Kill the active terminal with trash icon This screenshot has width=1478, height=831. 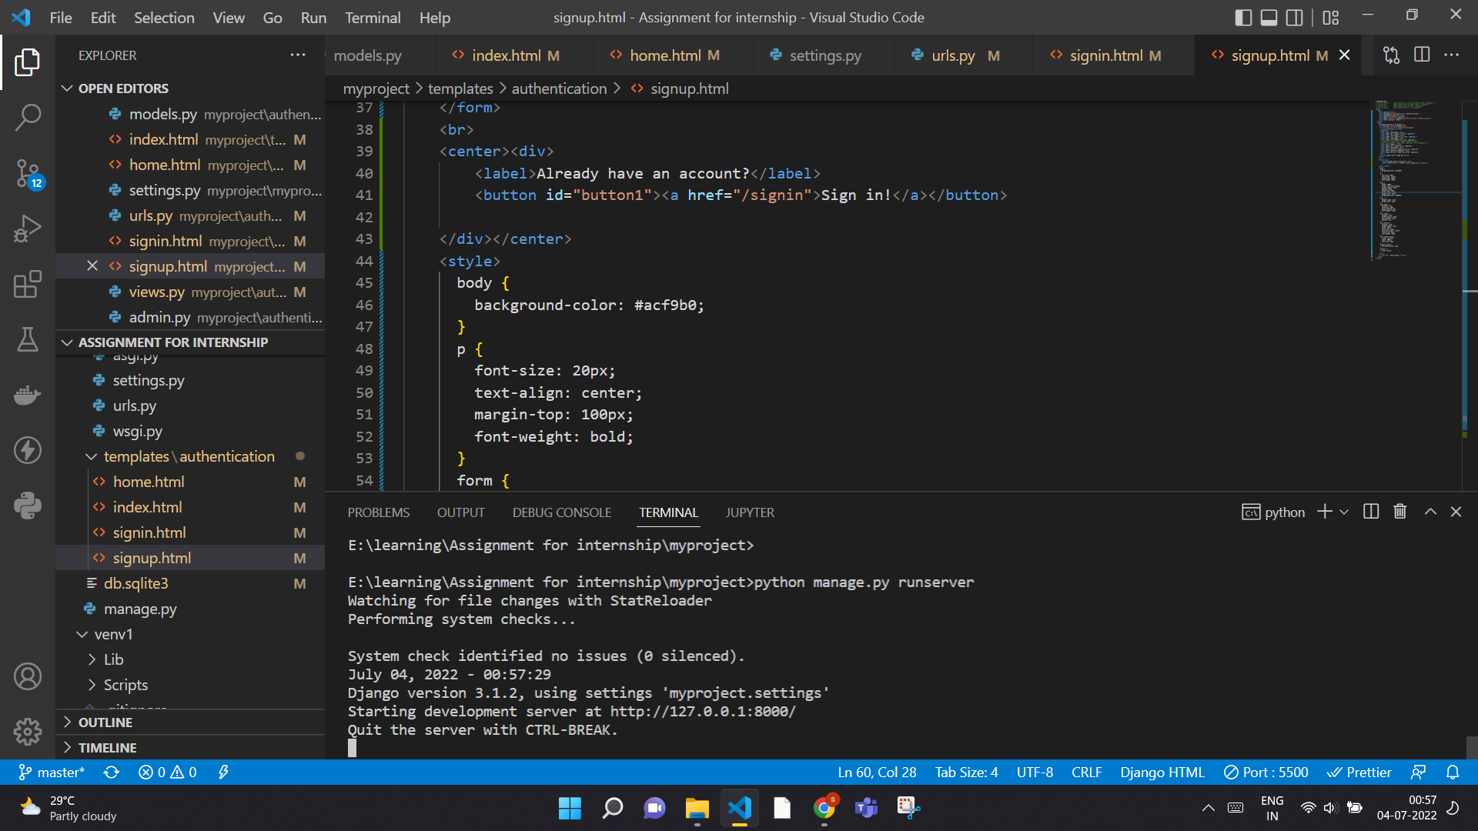(x=1399, y=511)
